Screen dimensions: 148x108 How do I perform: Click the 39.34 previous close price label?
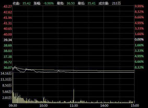point(8,40)
